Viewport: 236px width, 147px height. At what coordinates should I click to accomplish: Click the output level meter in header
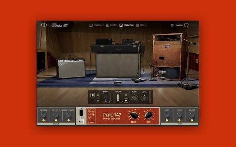coord(193,25)
